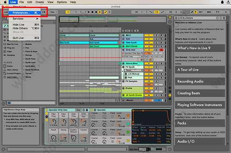Toggle the green Operator oscillator C switch

[128, 124]
